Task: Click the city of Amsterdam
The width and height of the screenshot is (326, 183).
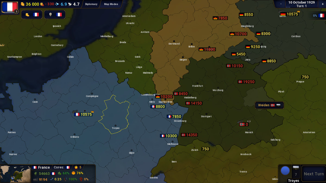Action: click(x=129, y=16)
